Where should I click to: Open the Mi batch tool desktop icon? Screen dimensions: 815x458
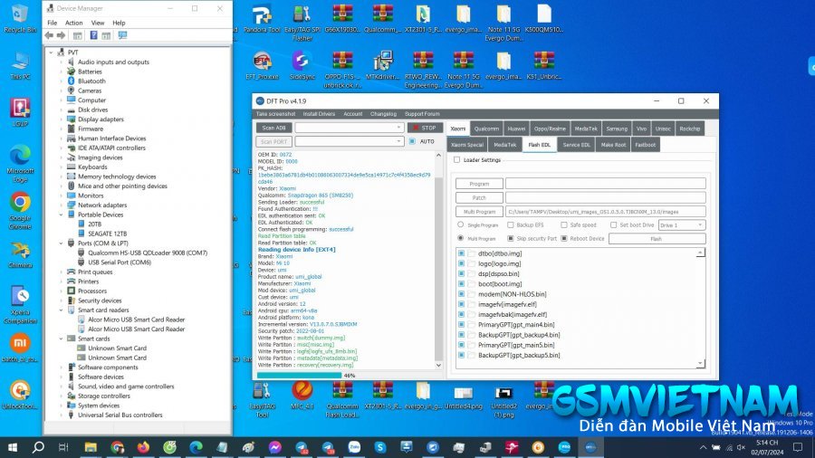click(20, 348)
